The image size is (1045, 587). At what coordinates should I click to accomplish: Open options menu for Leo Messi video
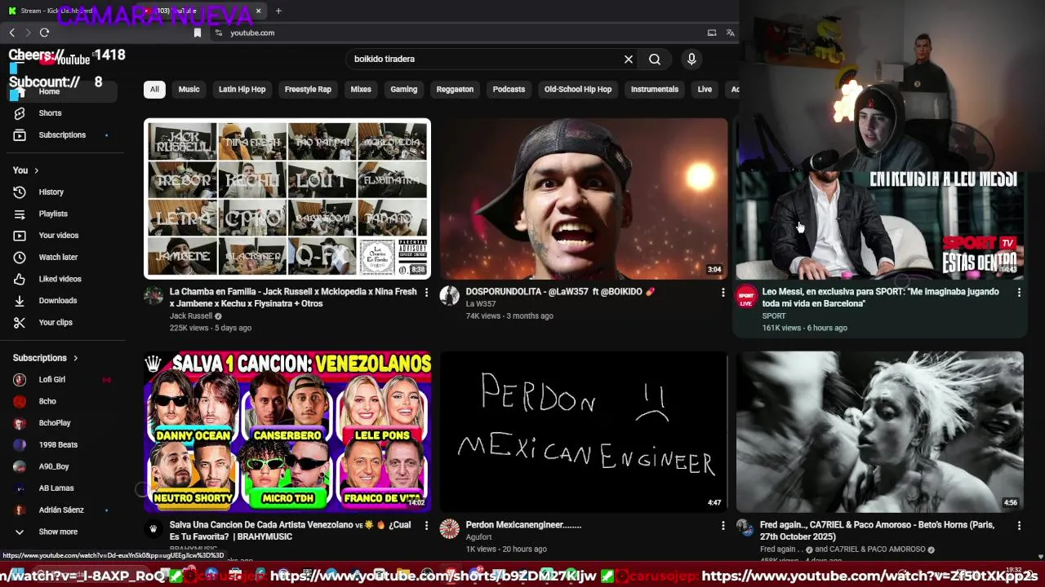[1019, 292]
